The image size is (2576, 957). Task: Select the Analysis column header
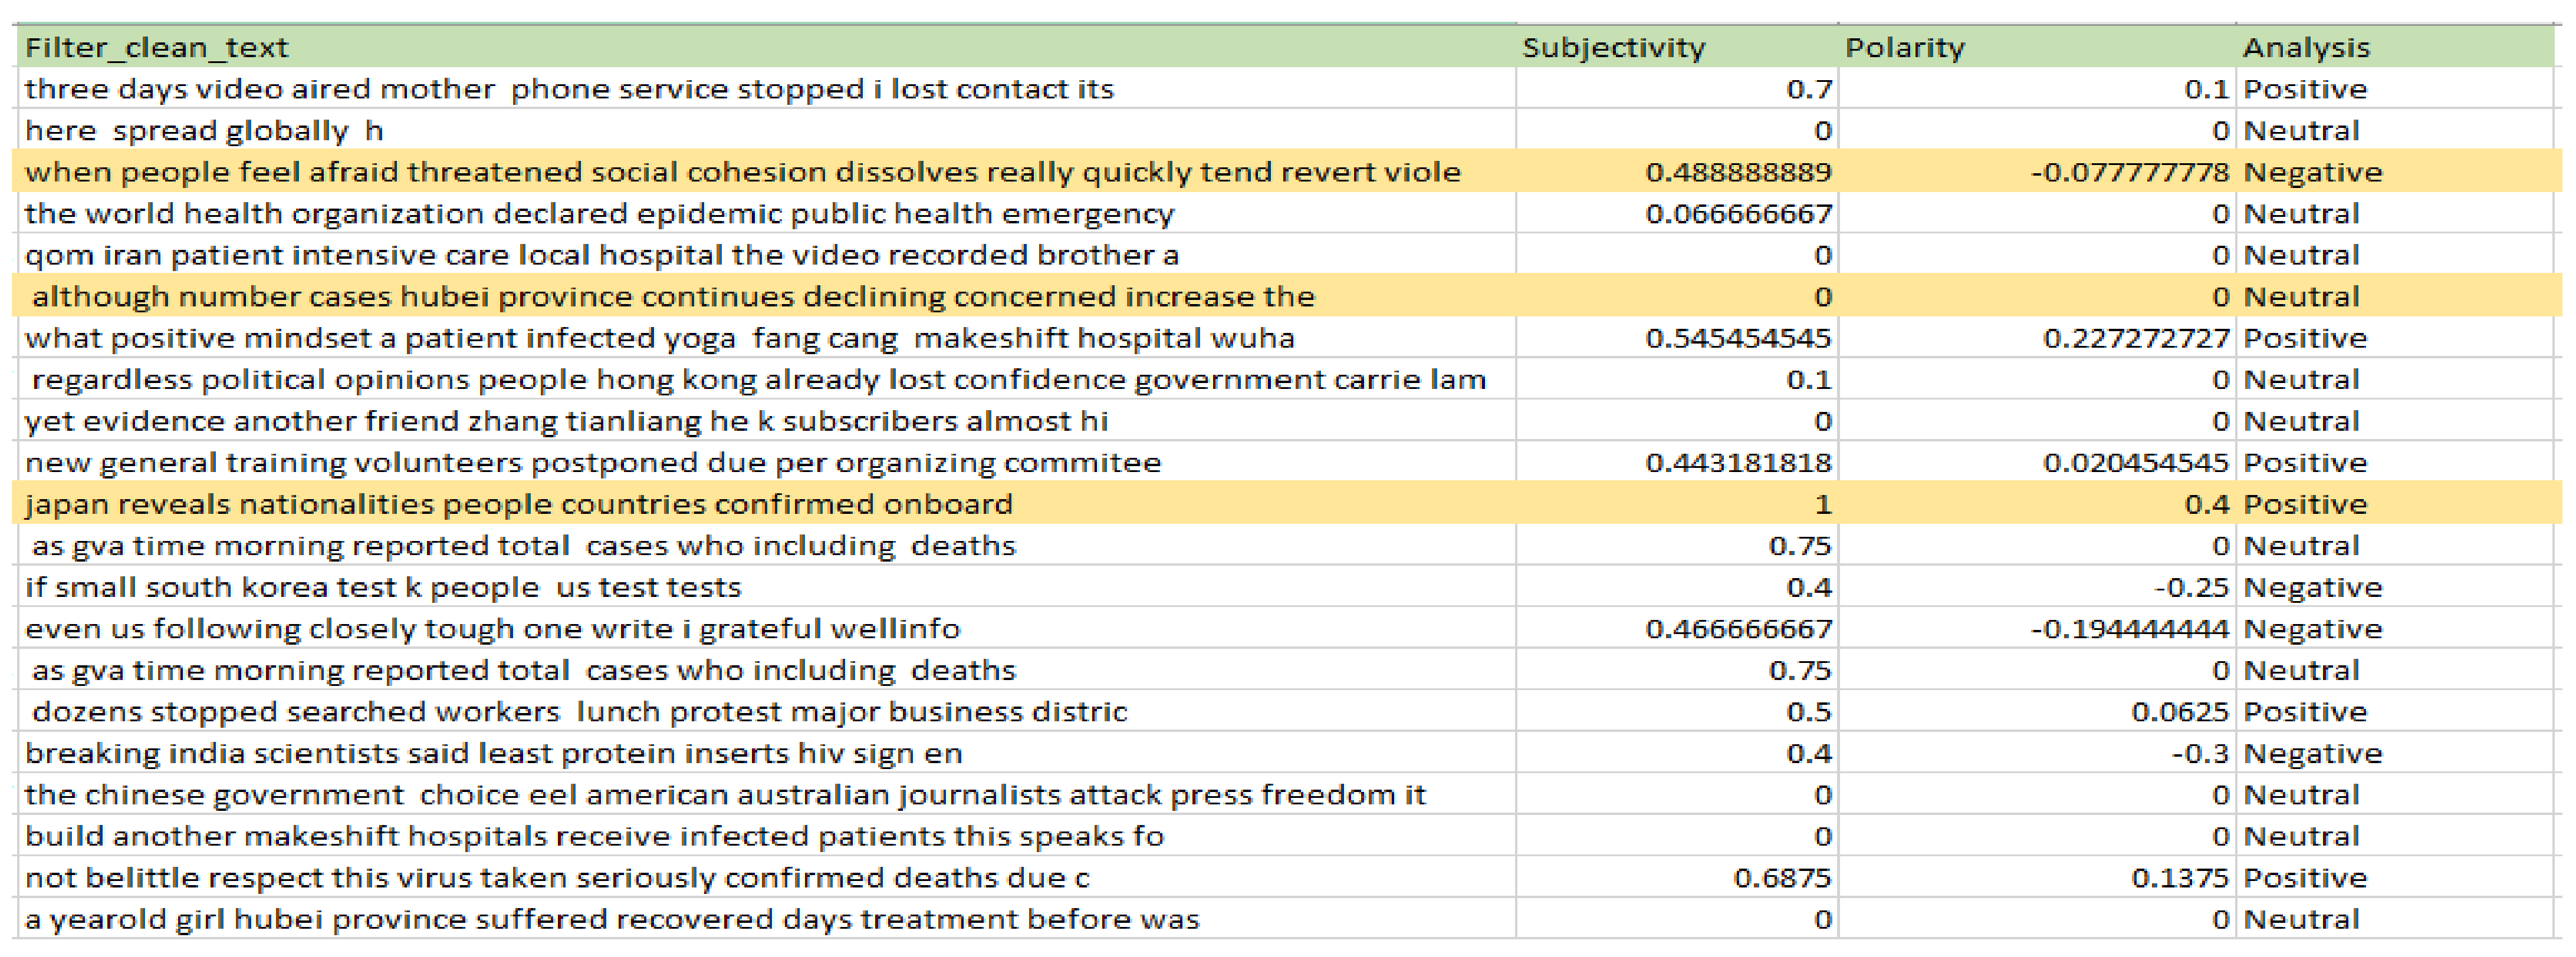pyautogui.click(x=2305, y=47)
